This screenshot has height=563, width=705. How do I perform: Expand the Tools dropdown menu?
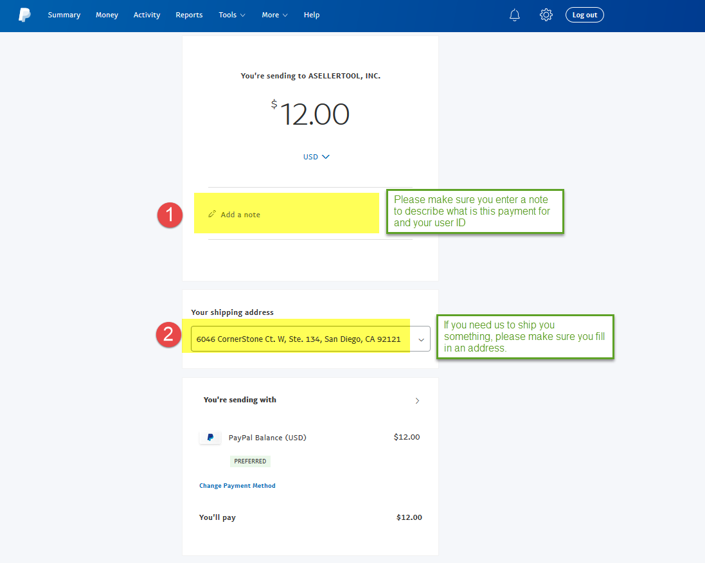232,15
